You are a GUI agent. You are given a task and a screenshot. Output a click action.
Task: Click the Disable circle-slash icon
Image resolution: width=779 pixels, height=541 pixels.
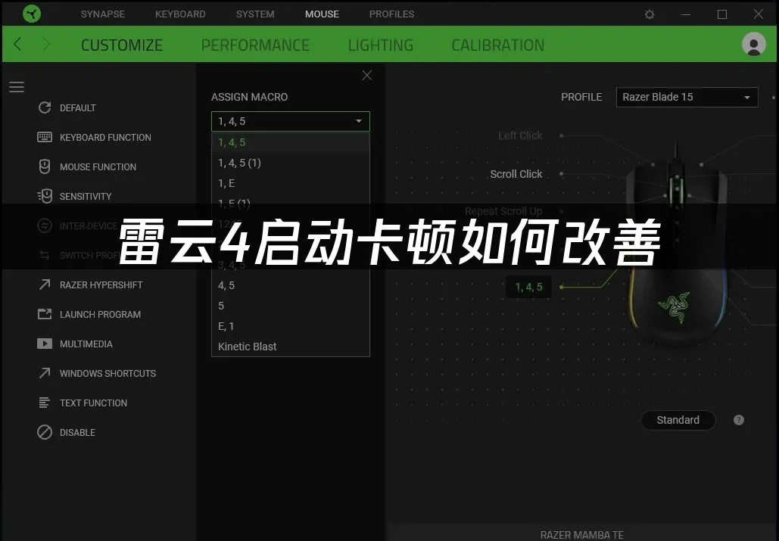pos(45,432)
